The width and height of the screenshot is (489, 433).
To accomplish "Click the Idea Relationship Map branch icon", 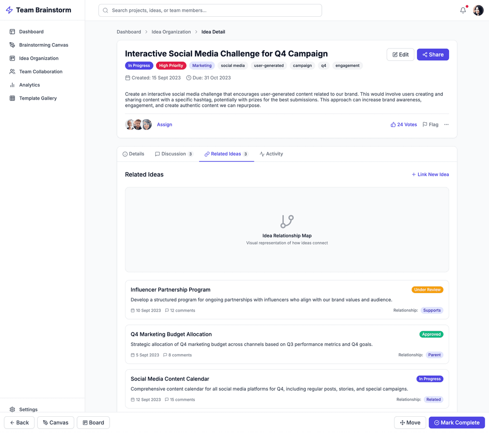I will point(287,221).
